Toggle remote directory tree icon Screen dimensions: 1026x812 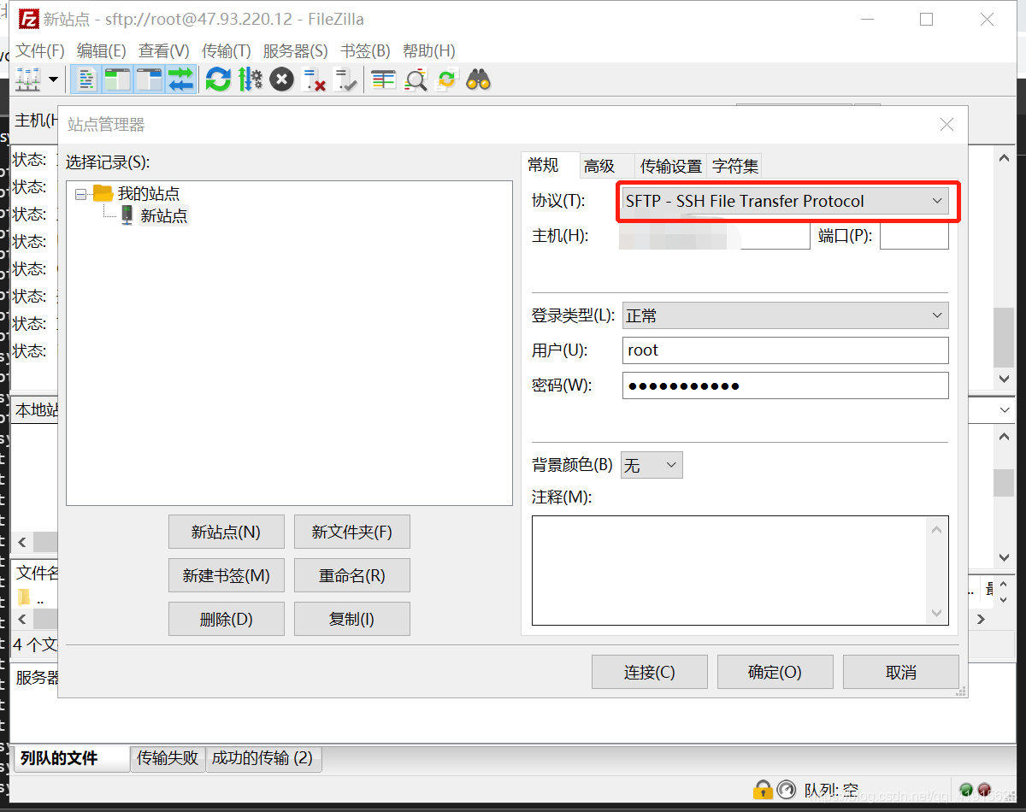(x=149, y=80)
